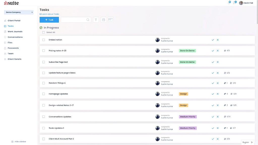
Task: Create a new task with '+ Task'
Action: (49, 19)
